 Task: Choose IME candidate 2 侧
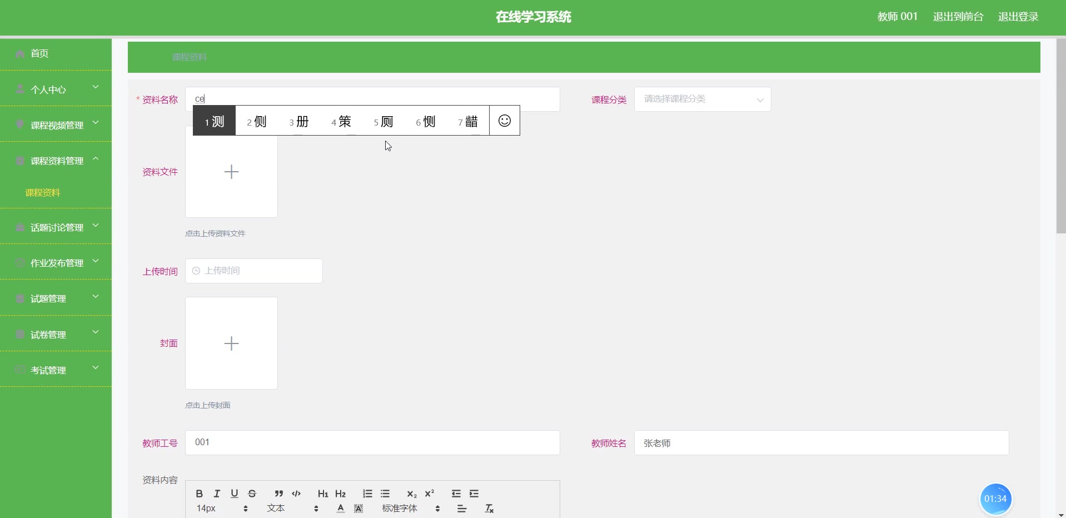[257, 121]
